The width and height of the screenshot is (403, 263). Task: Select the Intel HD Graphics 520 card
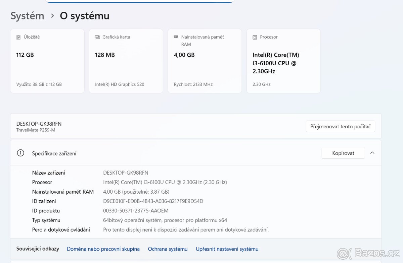tap(126, 61)
